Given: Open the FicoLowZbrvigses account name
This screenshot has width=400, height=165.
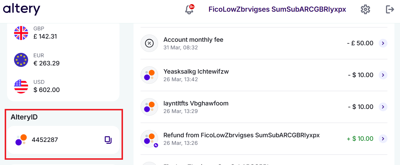Looking at the screenshot, I should coord(277,9).
